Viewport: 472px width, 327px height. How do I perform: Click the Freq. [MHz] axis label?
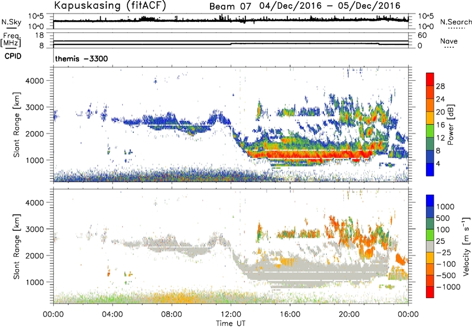(x=12, y=40)
